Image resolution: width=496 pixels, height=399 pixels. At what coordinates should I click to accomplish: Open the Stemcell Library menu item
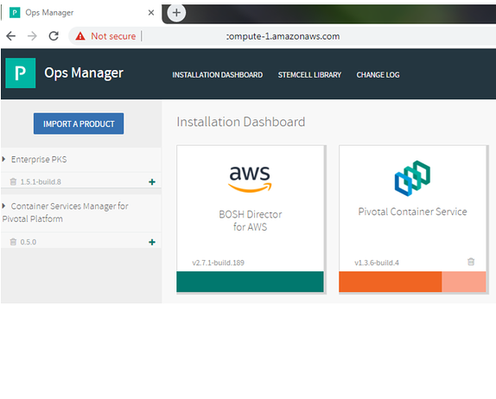pyautogui.click(x=309, y=75)
